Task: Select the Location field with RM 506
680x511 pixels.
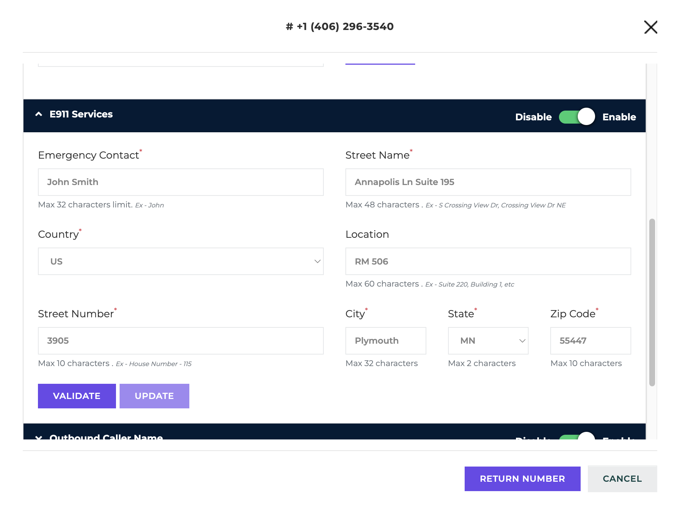Action: 488,261
